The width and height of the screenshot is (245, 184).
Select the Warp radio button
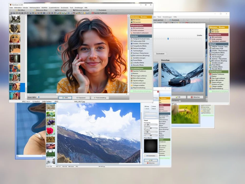145,106
